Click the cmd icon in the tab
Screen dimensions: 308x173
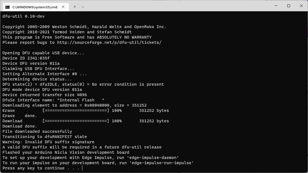[x=7, y=7]
